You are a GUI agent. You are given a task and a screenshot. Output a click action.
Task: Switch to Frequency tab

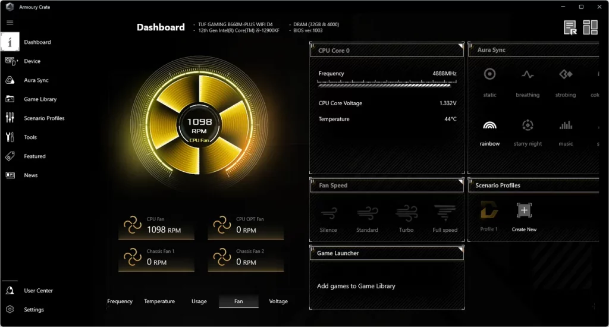coord(120,301)
